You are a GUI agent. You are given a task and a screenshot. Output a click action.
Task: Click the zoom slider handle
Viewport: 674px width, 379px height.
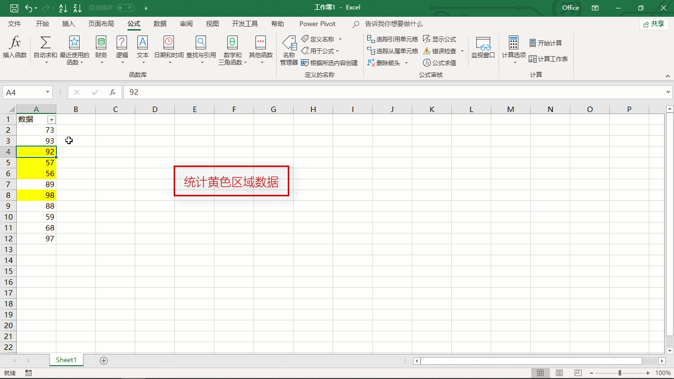coord(620,373)
